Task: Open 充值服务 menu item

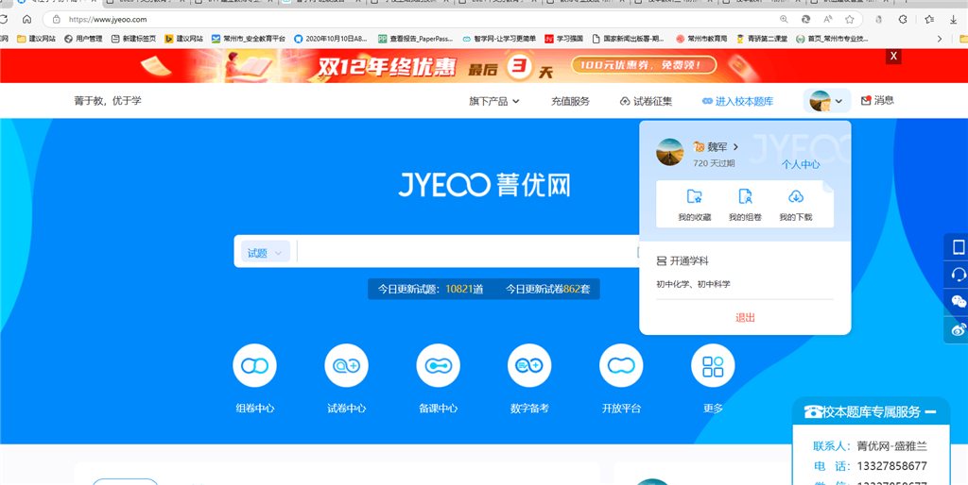Action: [570, 101]
